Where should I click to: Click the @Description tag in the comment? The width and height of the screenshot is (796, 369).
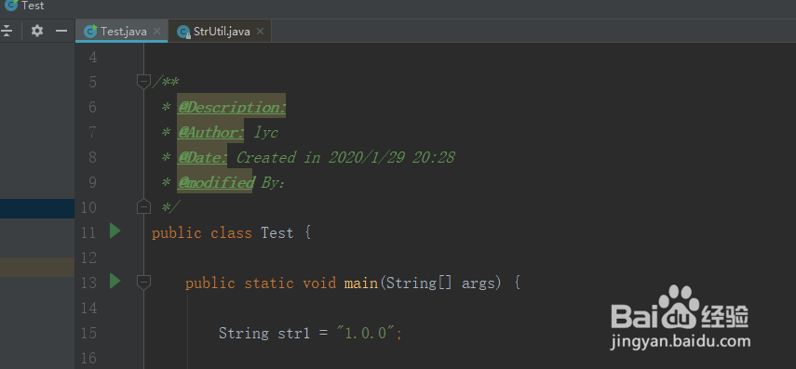(x=232, y=108)
